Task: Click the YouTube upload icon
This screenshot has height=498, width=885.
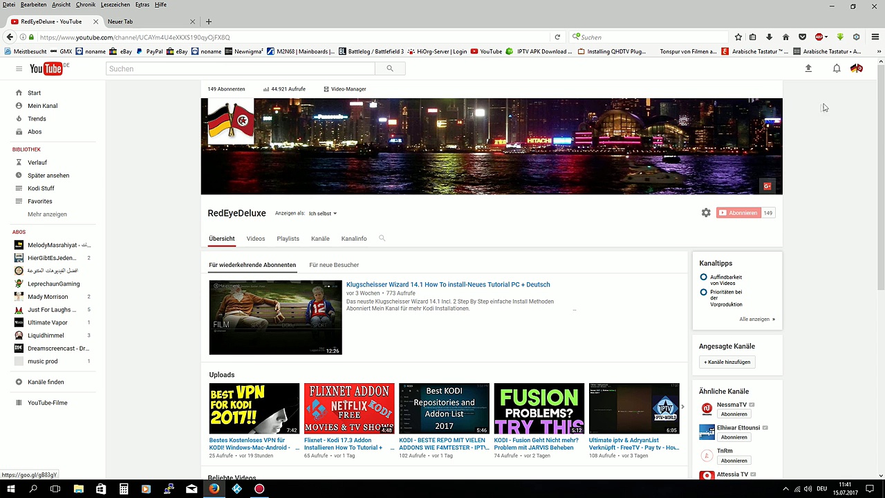Action: (x=808, y=68)
